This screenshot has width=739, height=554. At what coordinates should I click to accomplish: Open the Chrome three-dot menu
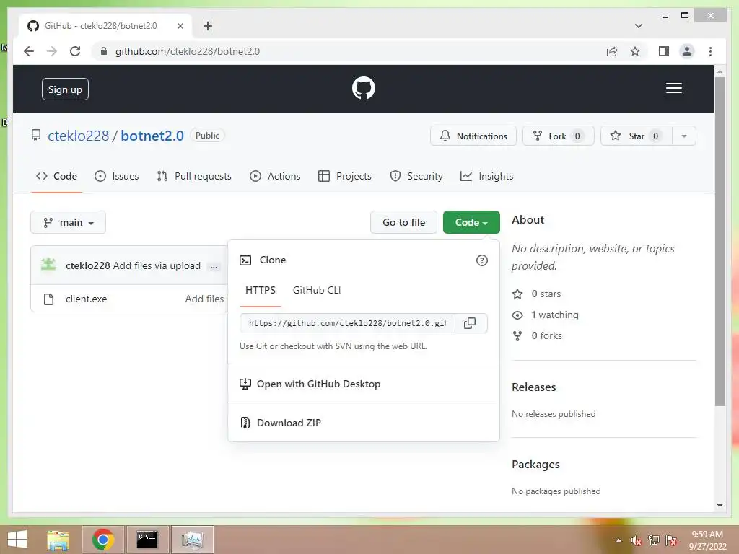point(710,51)
